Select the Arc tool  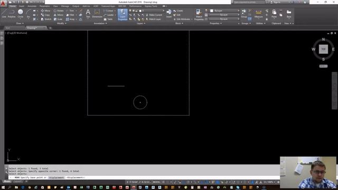coord(29,14)
